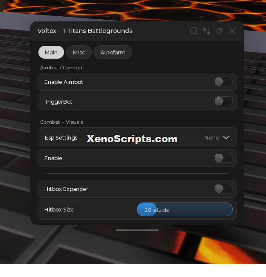Switch to the Misc tab
Screen dimensions: 266x277
click(x=79, y=52)
